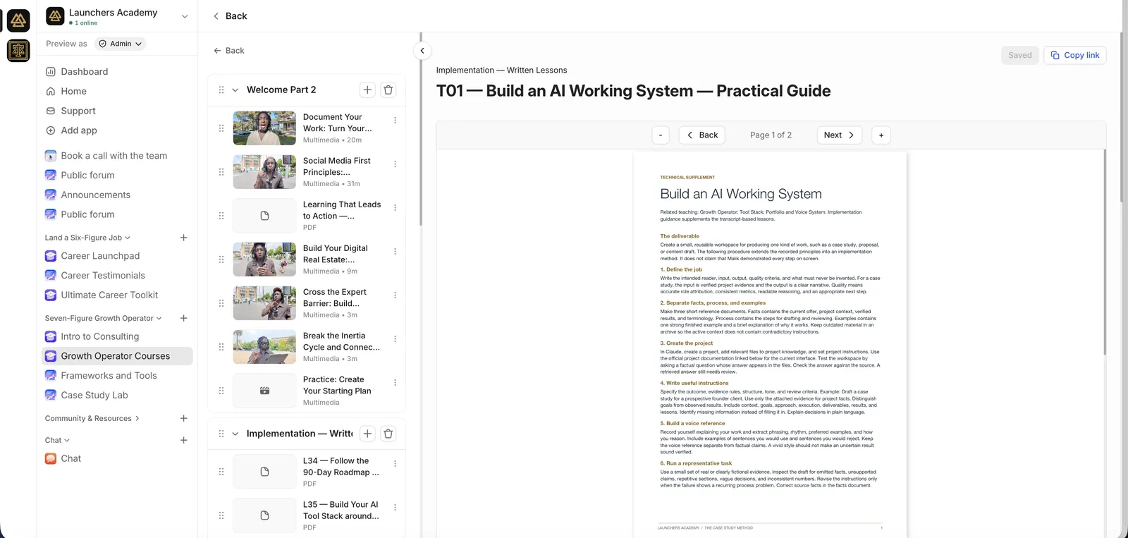
Task: Open Support in the sidebar
Action: click(78, 111)
